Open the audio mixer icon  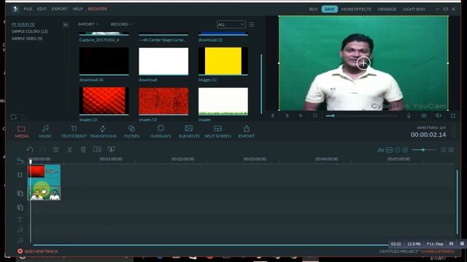pyautogui.click(x=380, y=150)
